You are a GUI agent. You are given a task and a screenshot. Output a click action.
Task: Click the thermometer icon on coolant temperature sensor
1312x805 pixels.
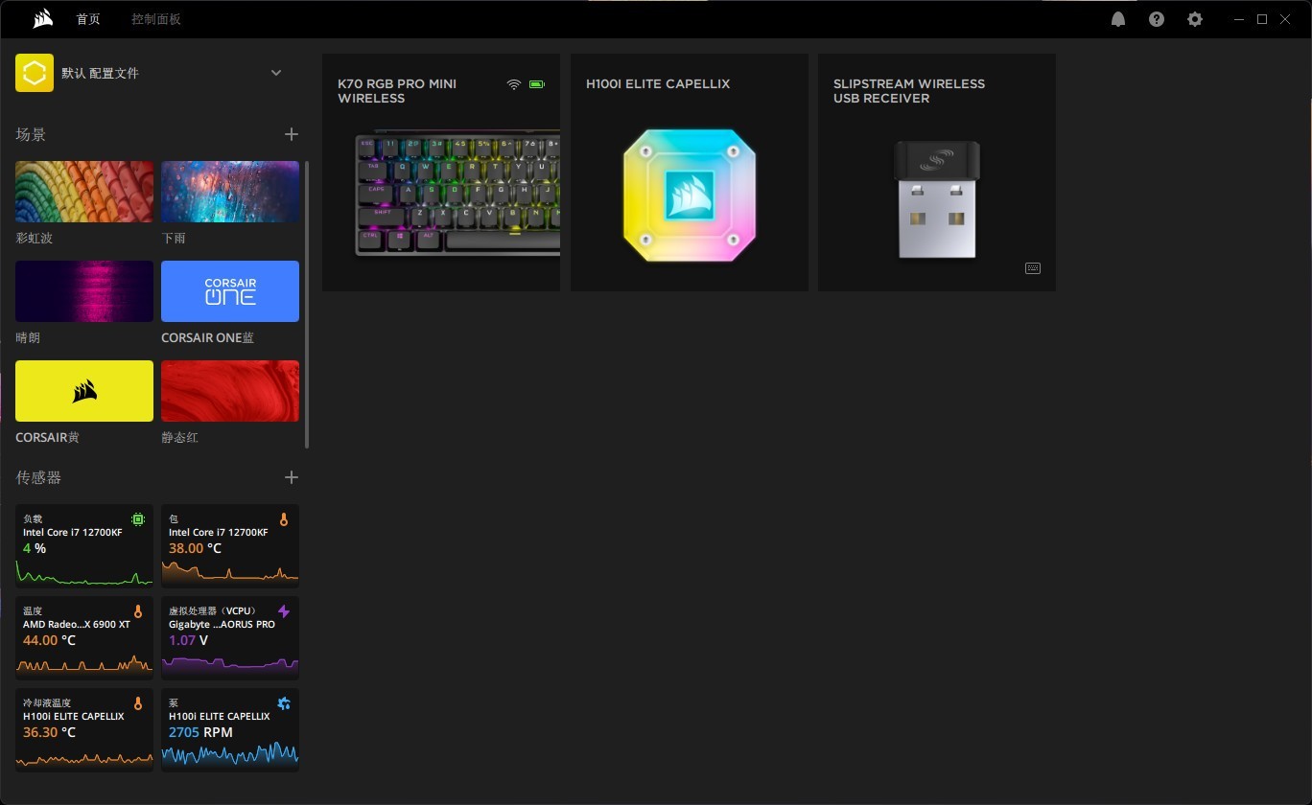coord(138,703)
